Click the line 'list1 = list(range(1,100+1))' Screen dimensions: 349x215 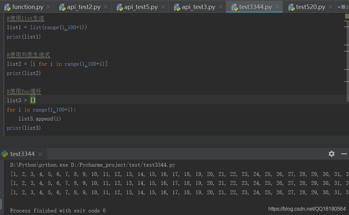click(47, 28)
